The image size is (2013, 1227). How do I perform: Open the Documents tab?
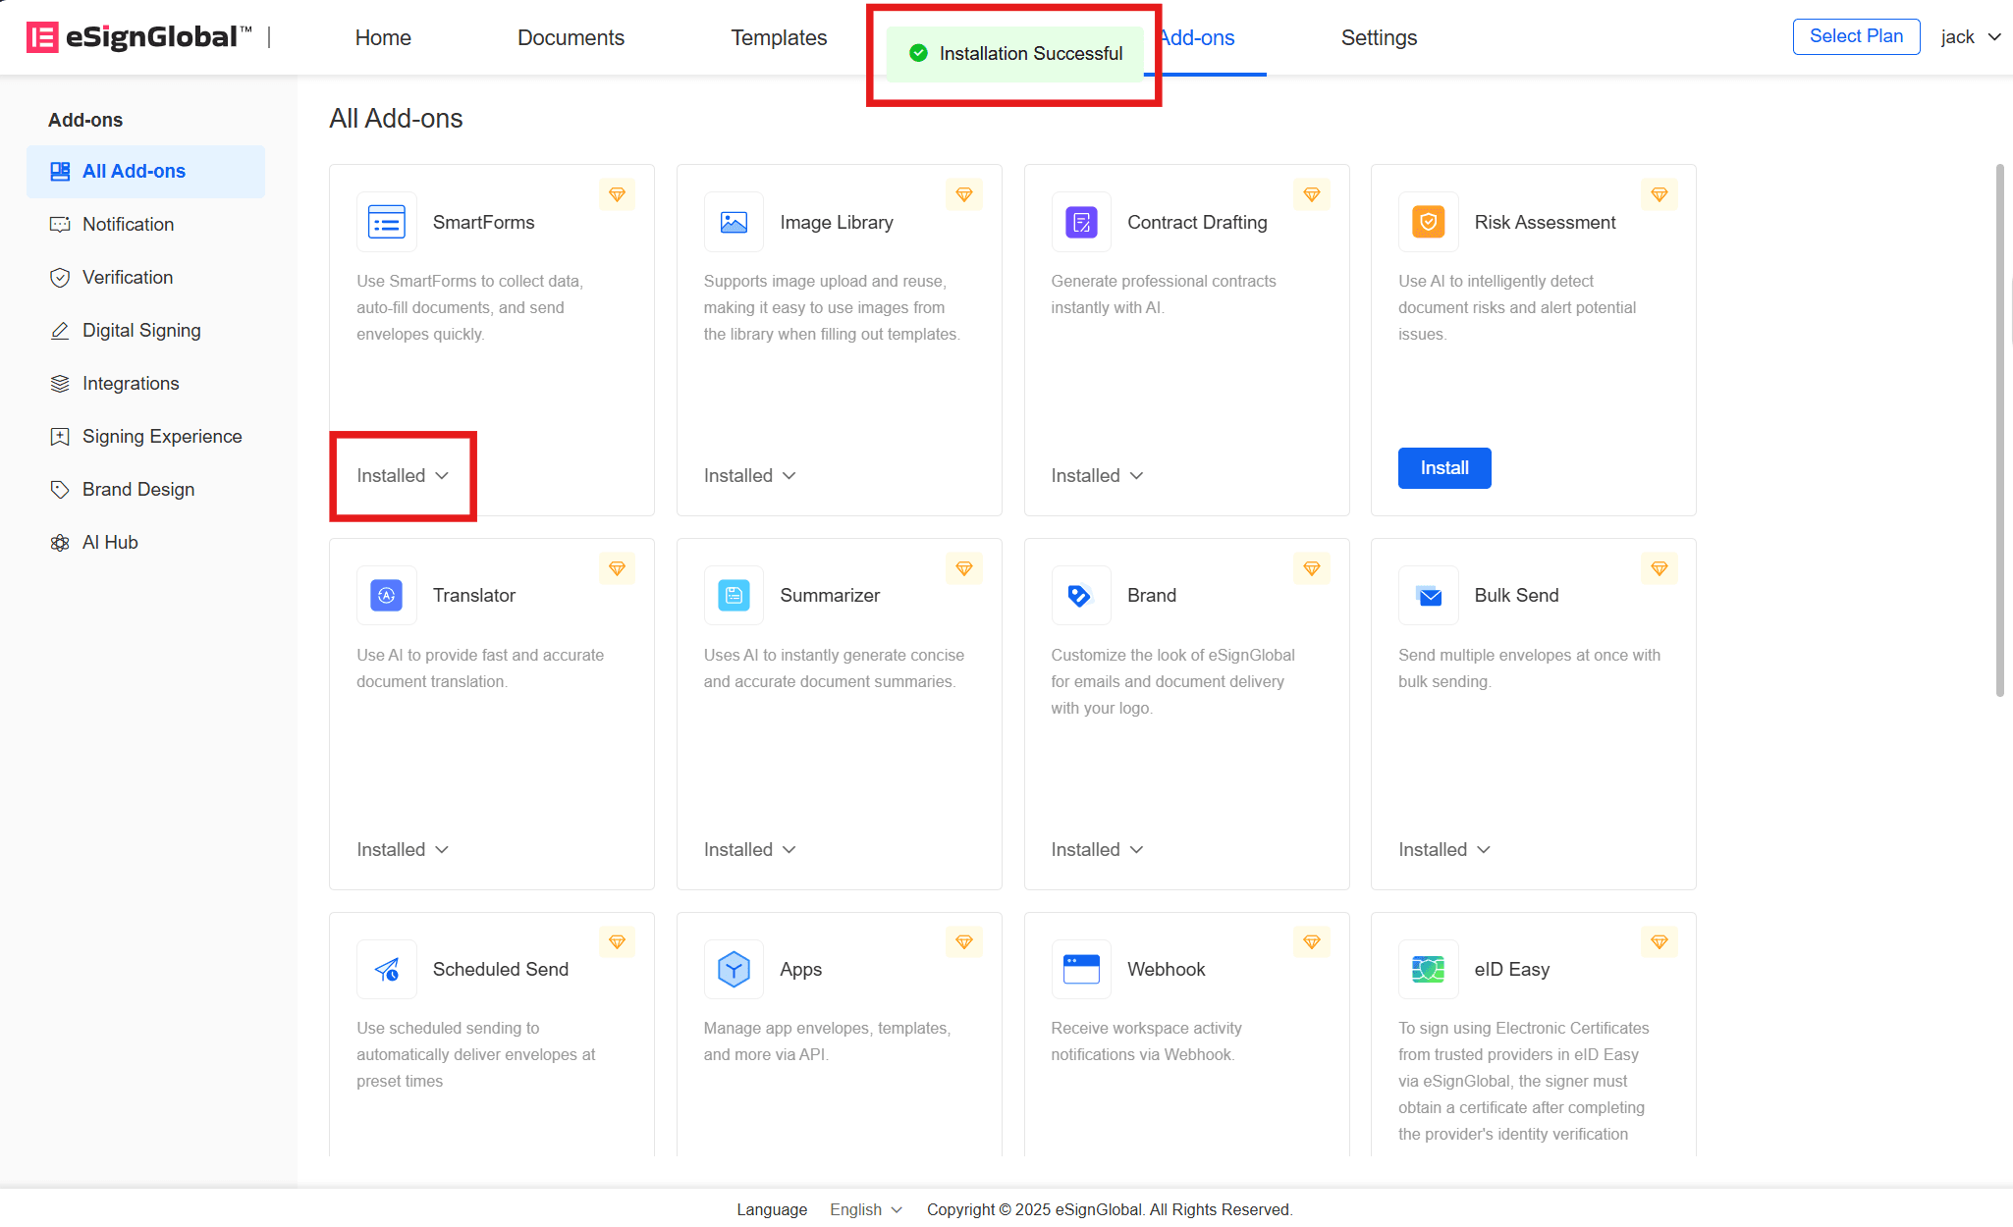pos(571,37)
